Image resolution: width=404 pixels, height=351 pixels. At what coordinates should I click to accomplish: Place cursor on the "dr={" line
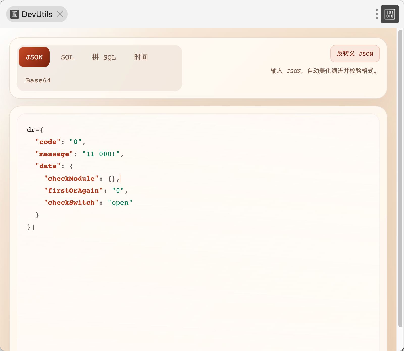[x=35, y=130]
